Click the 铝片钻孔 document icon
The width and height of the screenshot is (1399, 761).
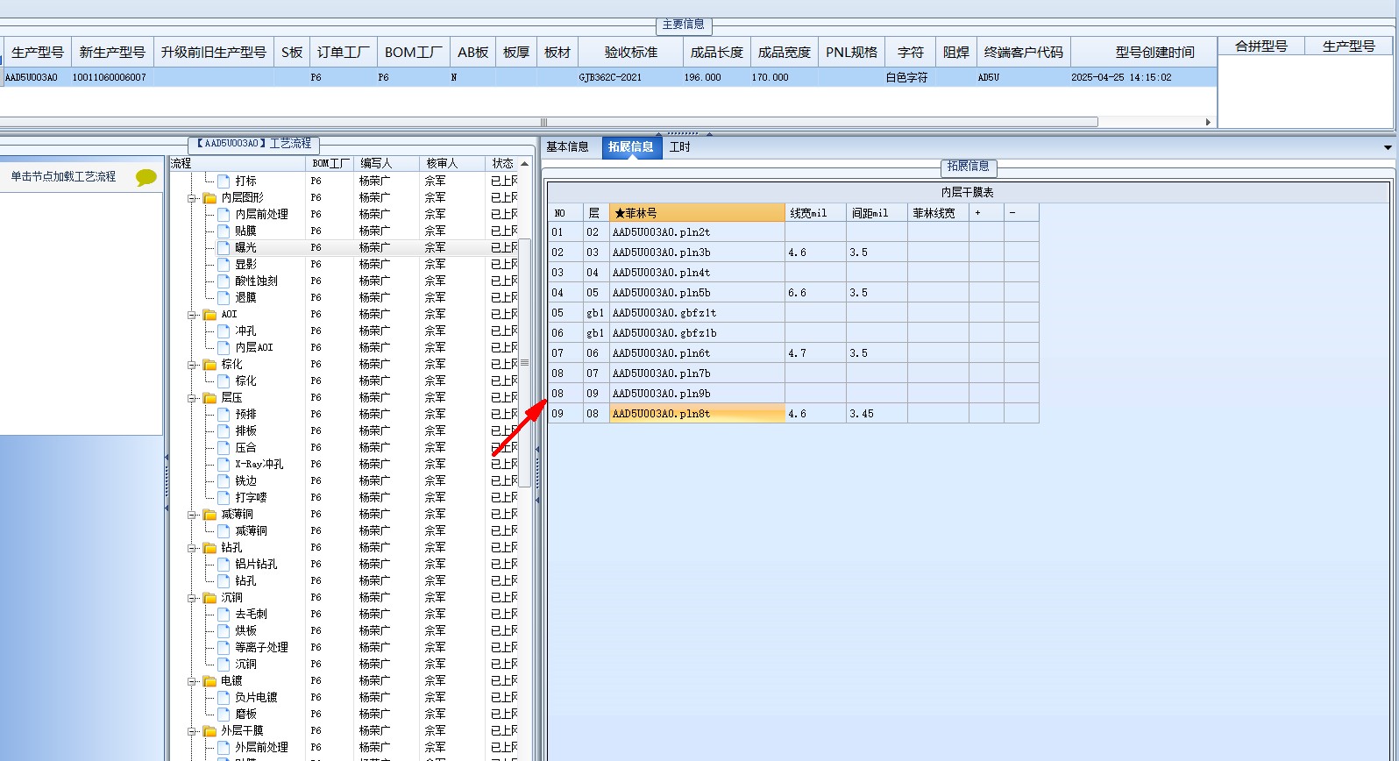pos(224,565)
